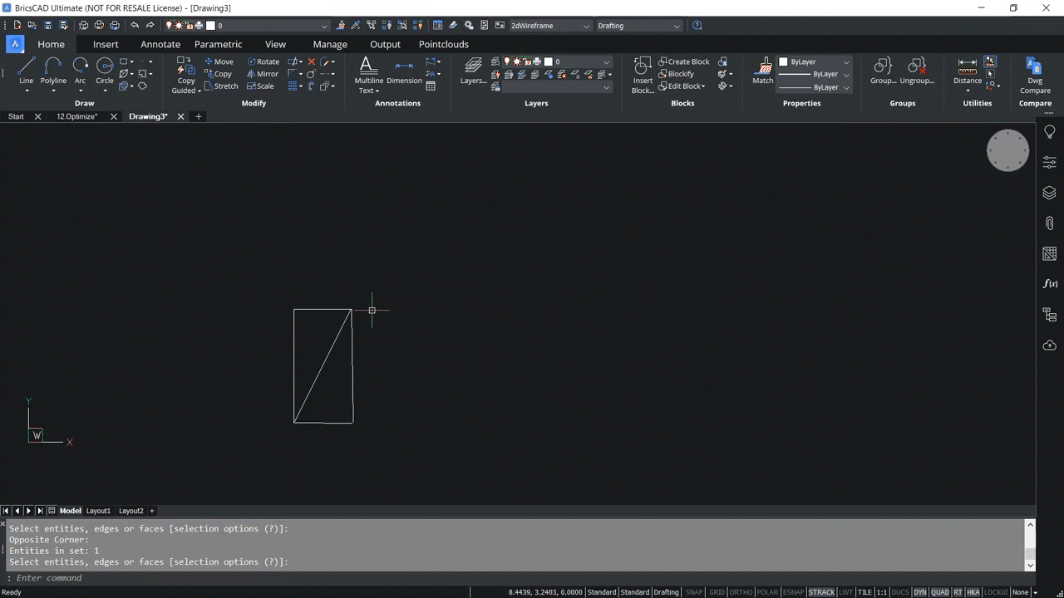The image size is (1064, 598).
Task: Toggle POLAR tracking in the status bar
Action: [x=767, y=592]
